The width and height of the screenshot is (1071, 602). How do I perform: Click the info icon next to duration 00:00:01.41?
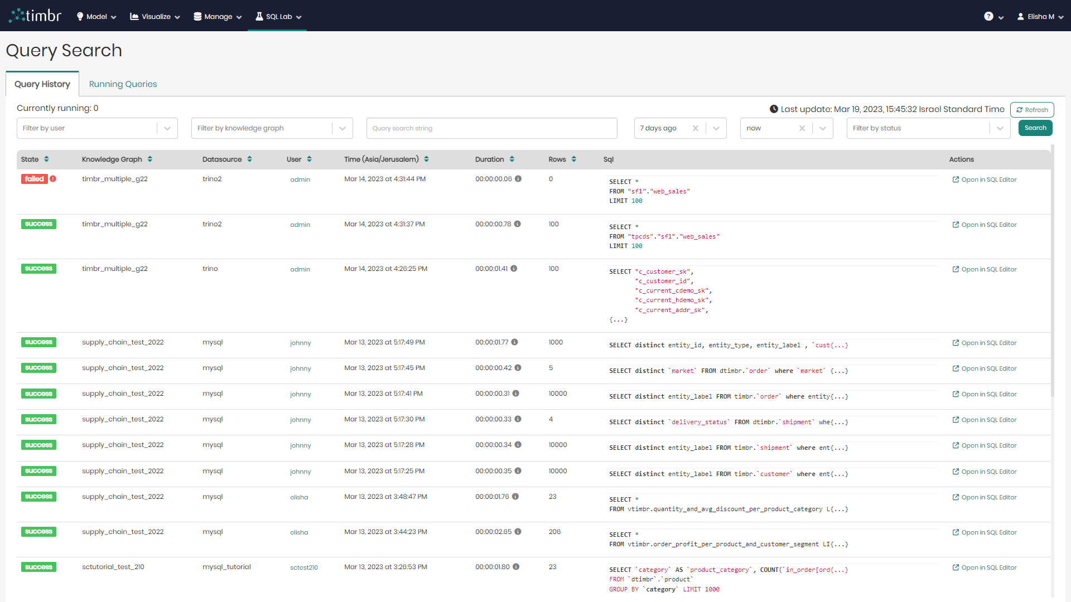(x=515, y=268)
